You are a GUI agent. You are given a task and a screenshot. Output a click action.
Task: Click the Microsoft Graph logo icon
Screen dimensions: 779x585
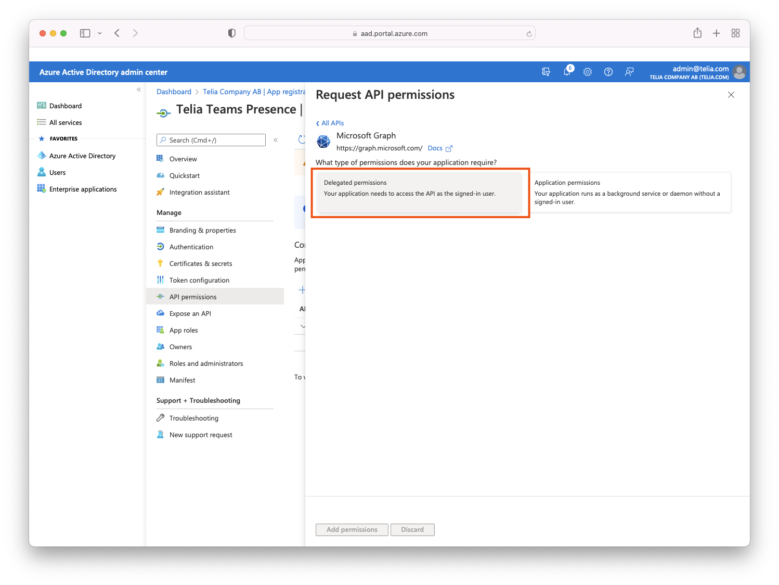click(x=323, y=141)
